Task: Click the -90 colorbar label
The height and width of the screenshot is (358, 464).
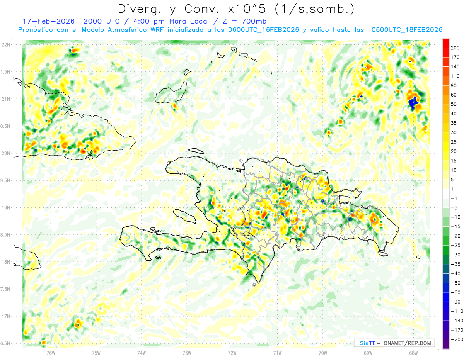Action: 455,302
